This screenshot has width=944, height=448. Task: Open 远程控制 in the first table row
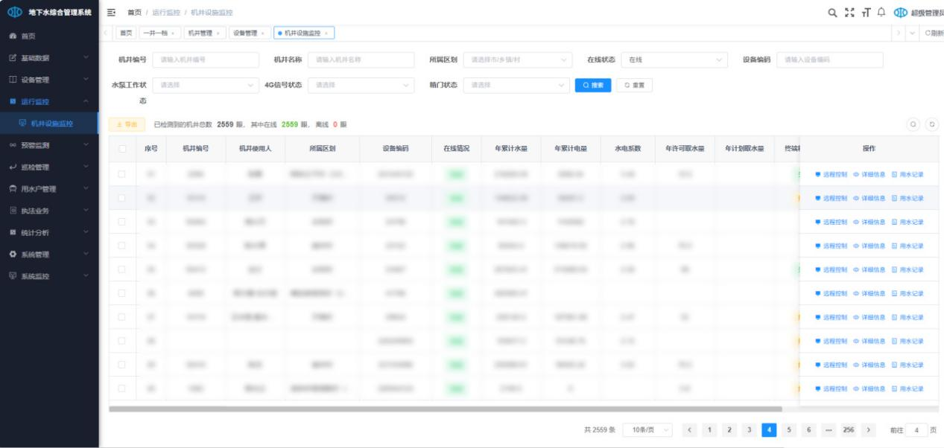[831, 174]
